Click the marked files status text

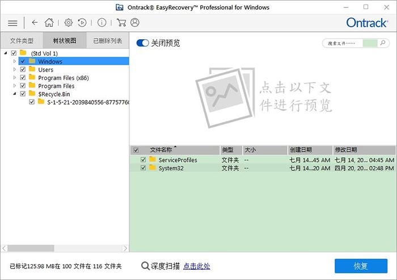[x=66, y=266]
